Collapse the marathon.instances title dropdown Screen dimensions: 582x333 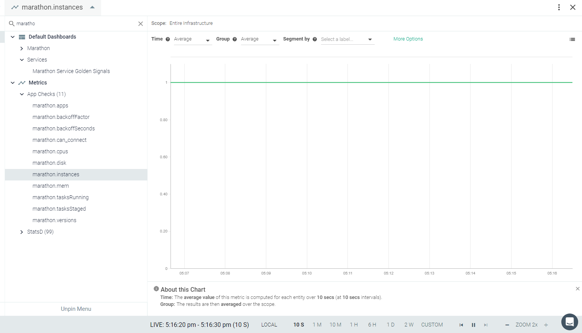click(x=92, y=7)
